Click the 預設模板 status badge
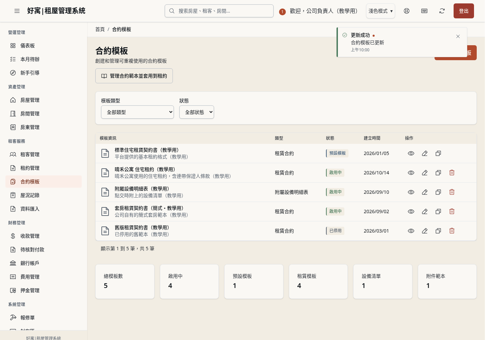 337,153
